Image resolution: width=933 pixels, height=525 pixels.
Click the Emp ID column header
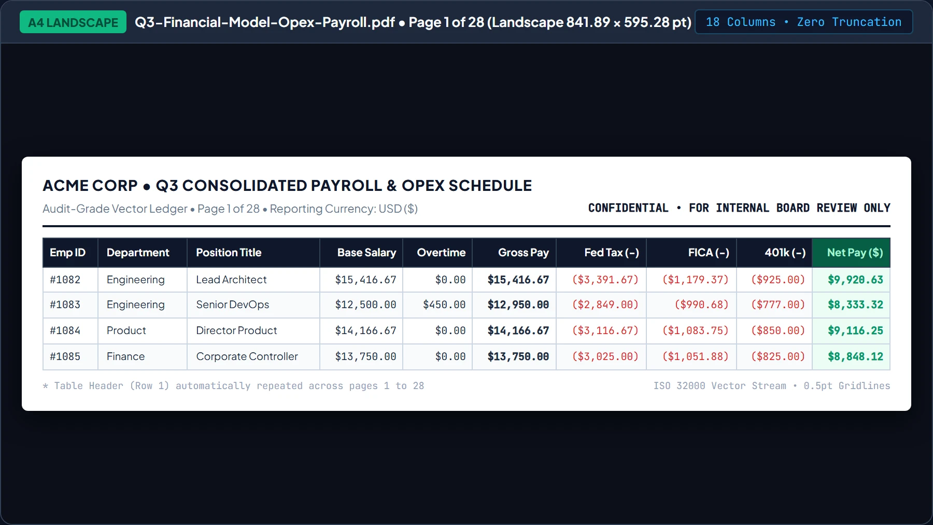point(70,253)
